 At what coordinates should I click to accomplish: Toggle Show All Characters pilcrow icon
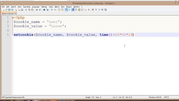tap(70, 10)
